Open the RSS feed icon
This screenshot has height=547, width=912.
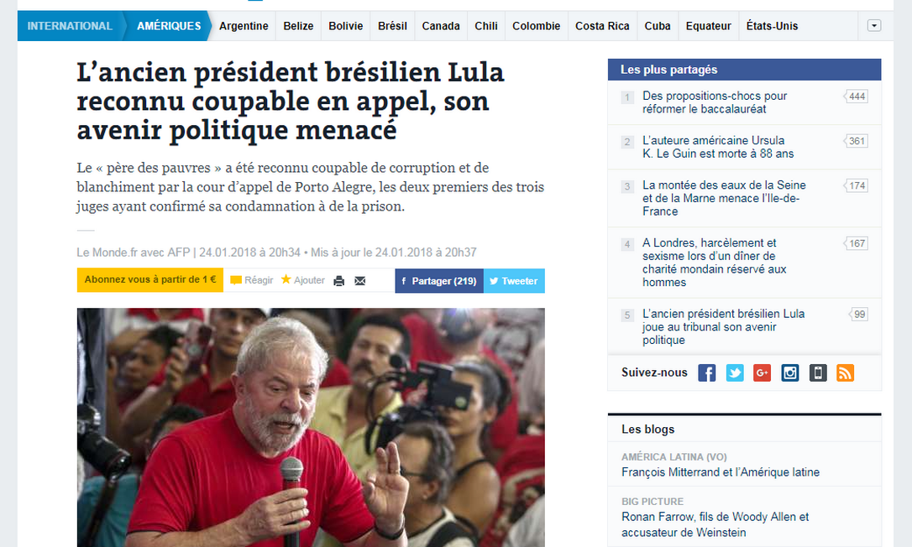845,372
